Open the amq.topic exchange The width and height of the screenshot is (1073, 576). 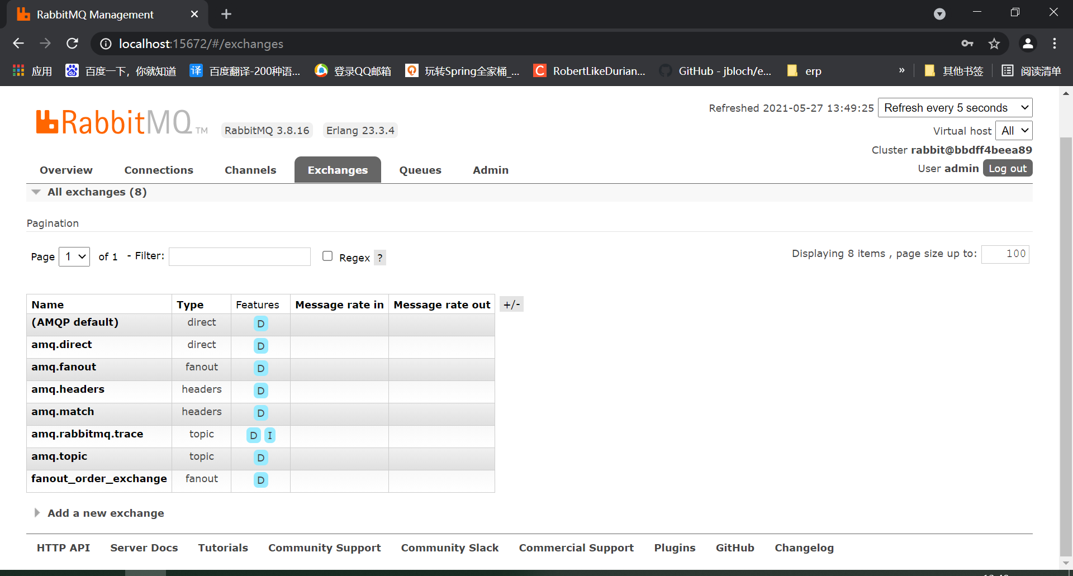[x=59, y=456]
